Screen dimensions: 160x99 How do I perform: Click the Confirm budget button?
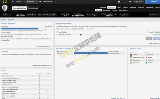(x=157, y=38)
